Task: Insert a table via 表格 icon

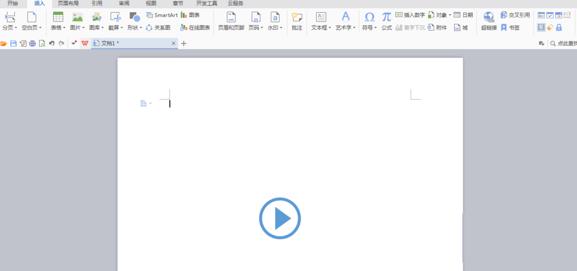Action: [58, 17]
